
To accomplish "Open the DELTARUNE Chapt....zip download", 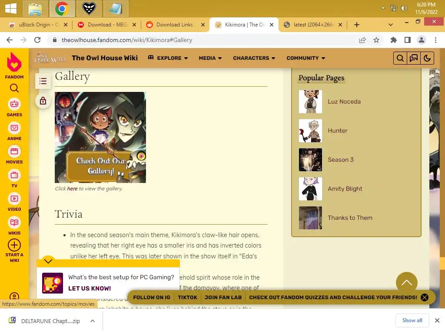I will click(x=50, y=321).
